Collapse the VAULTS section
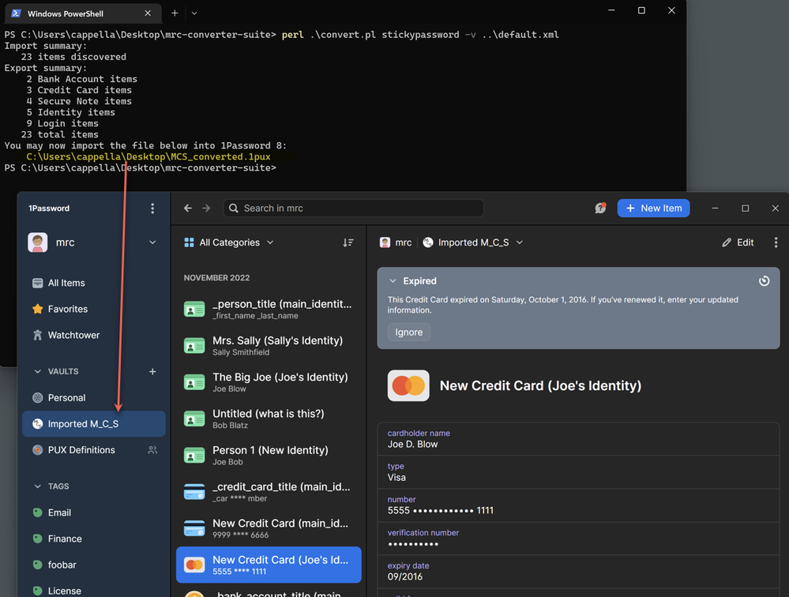Image resolution: width=789 pixels, height=597 pixels. pos(37,372)
